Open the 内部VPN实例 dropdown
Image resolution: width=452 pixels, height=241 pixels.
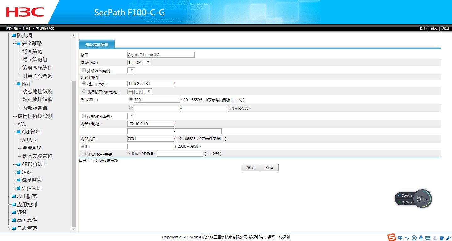pos(131,116)
